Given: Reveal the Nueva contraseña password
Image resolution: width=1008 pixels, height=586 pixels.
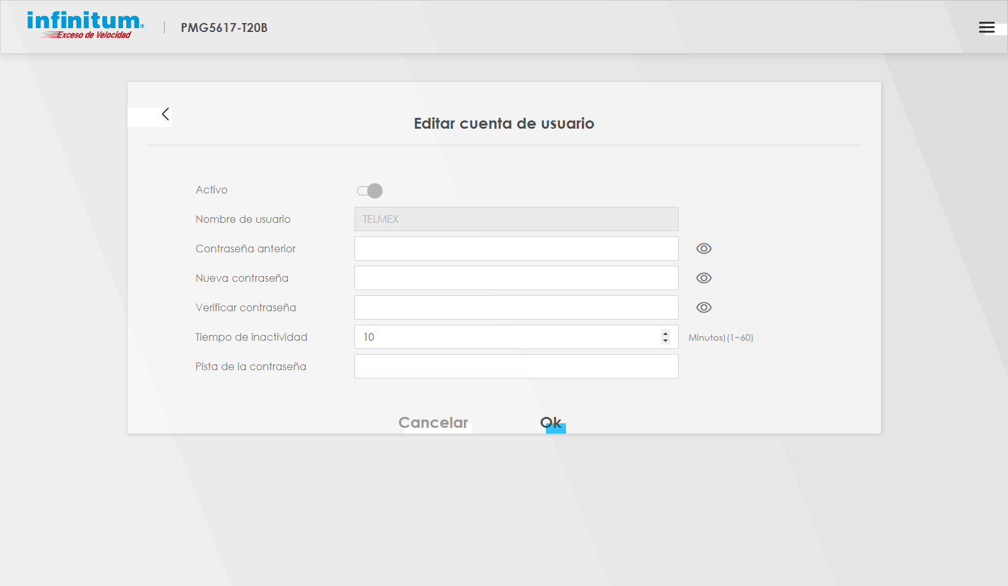Looking at the screenshot, I should [x=704, y=278].
